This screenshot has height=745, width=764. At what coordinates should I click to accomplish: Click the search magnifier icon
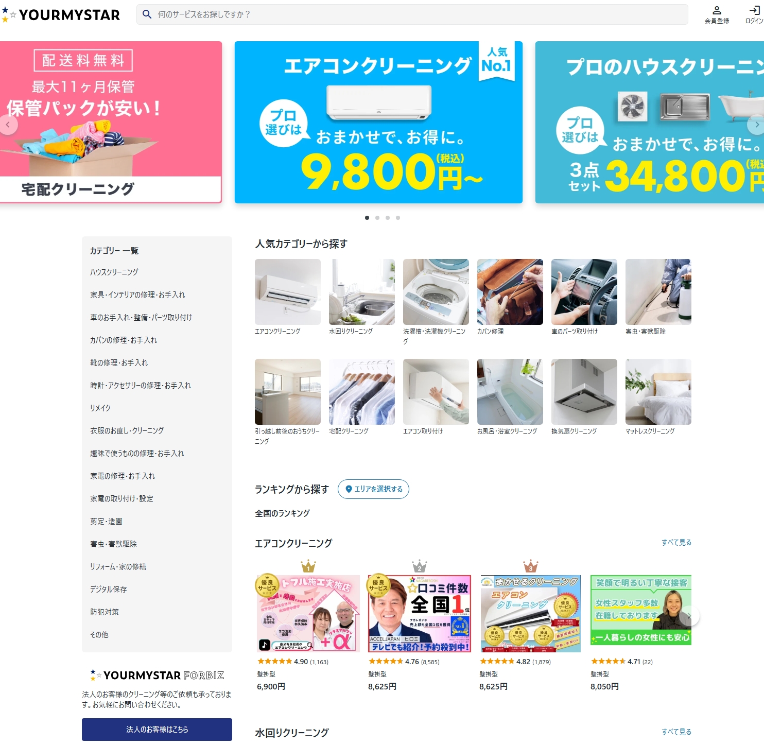147,14
